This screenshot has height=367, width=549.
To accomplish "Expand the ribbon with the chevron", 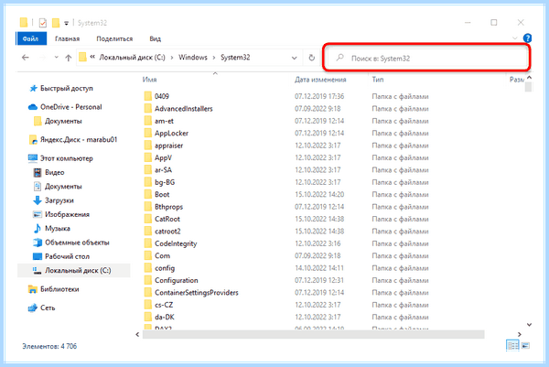I will click(x=514, y=38).
